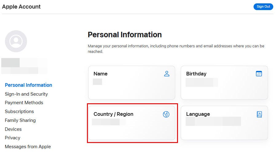Select Personal Information in sidebar
Image resolution: width=280 pixels, height=154 pixels.
(x=28, y=85)
